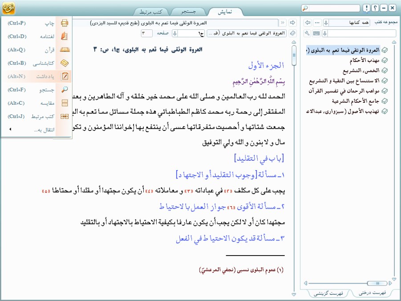
Task: Click the double chevron button in title bar
Action: pos(283,23)
